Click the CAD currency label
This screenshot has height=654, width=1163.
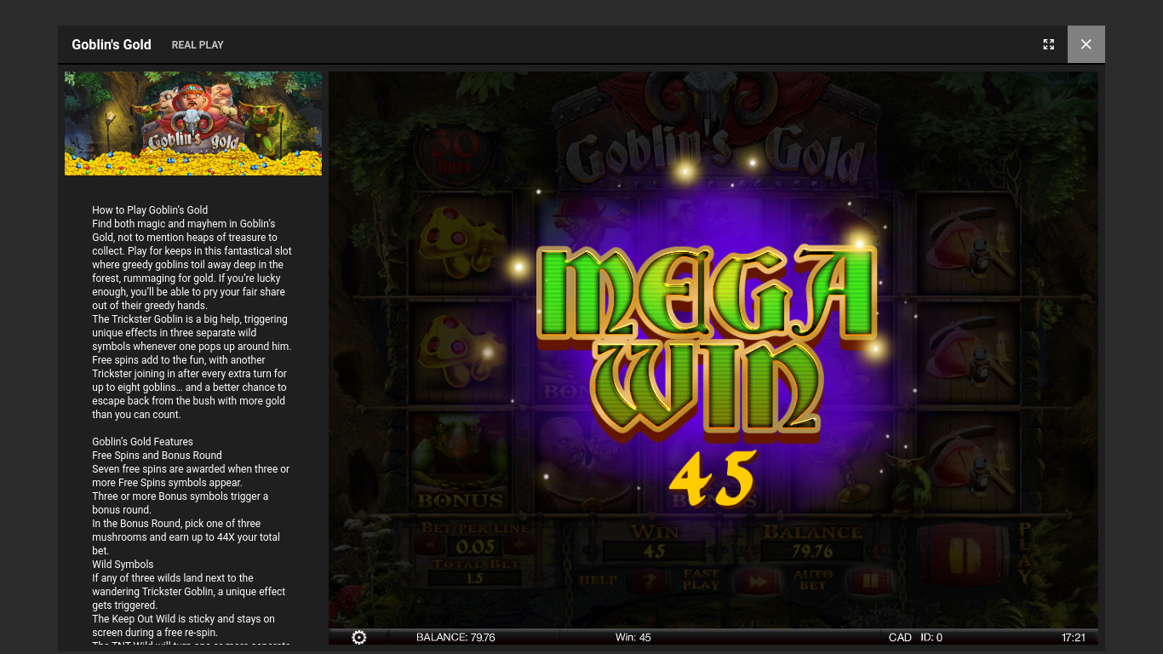(x=900, y=637)
